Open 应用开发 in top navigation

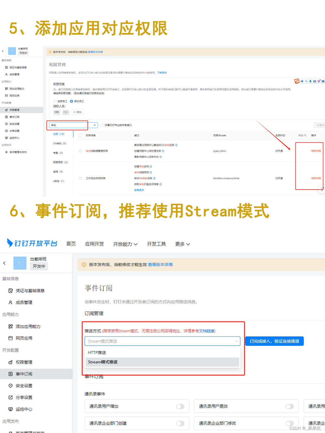(95, 244)
